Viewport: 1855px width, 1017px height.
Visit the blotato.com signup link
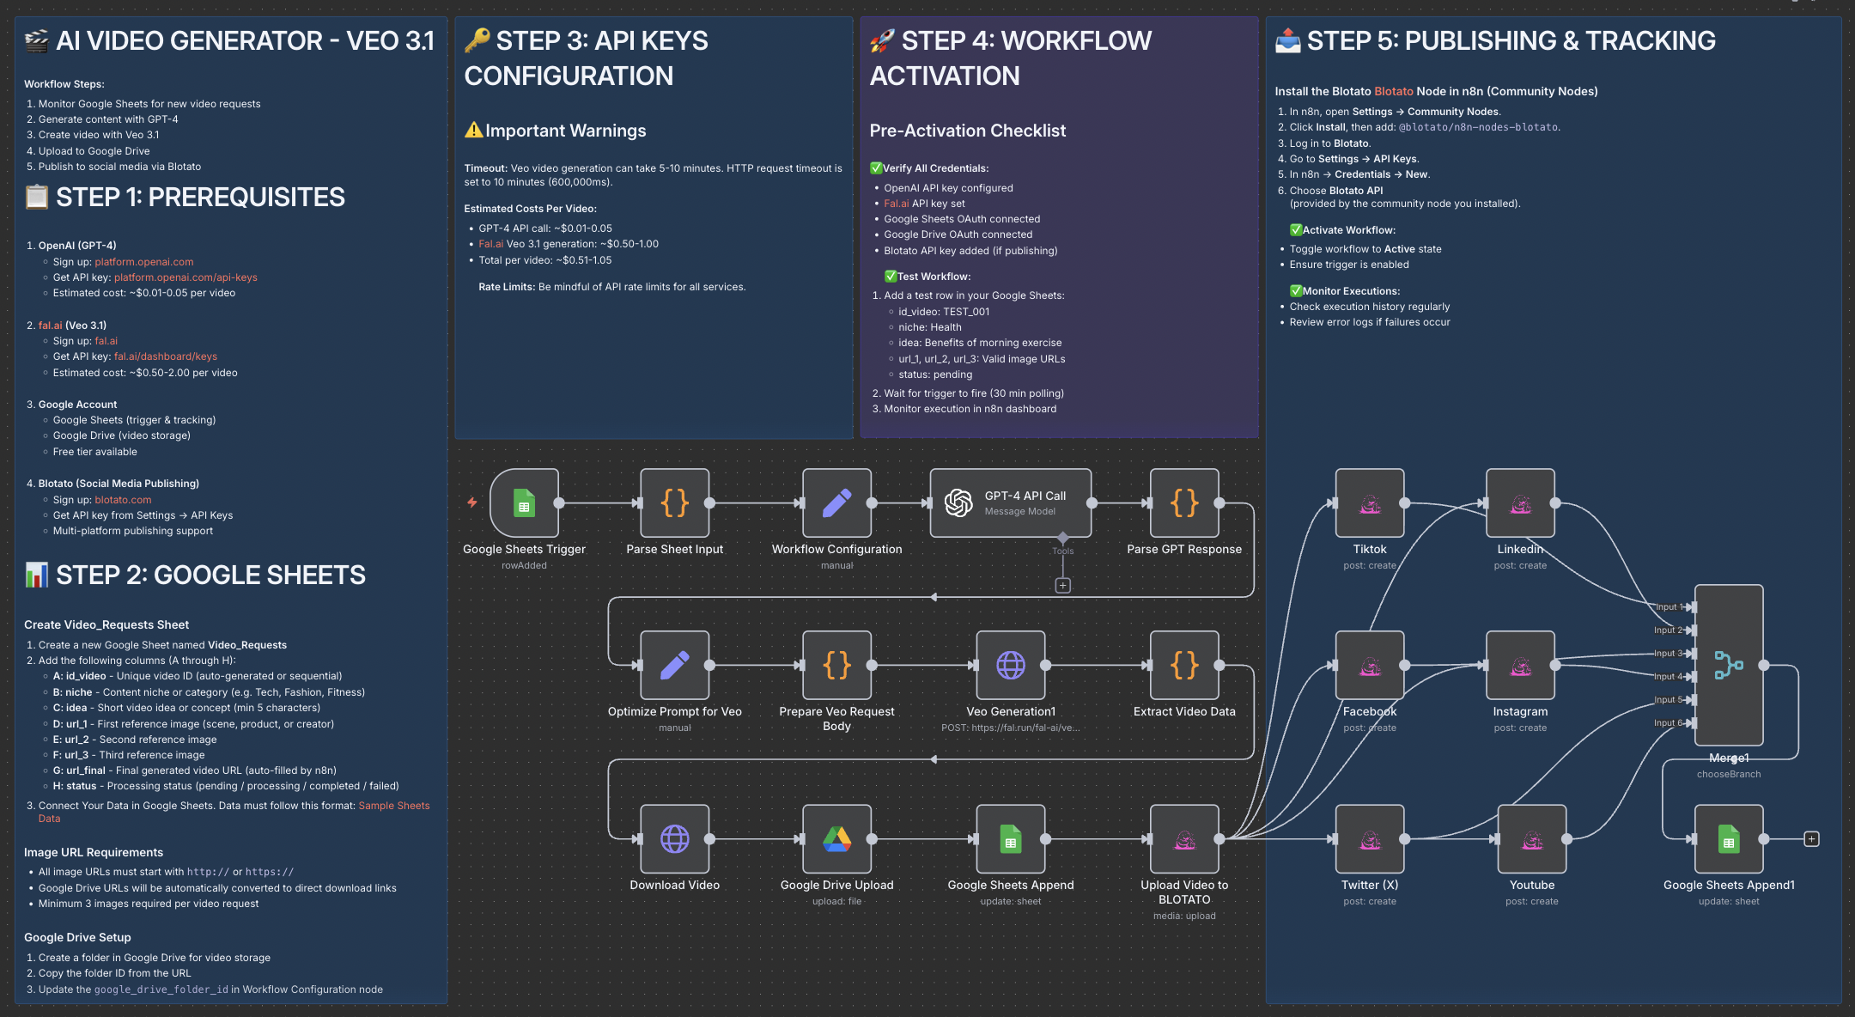coord(124,499)
